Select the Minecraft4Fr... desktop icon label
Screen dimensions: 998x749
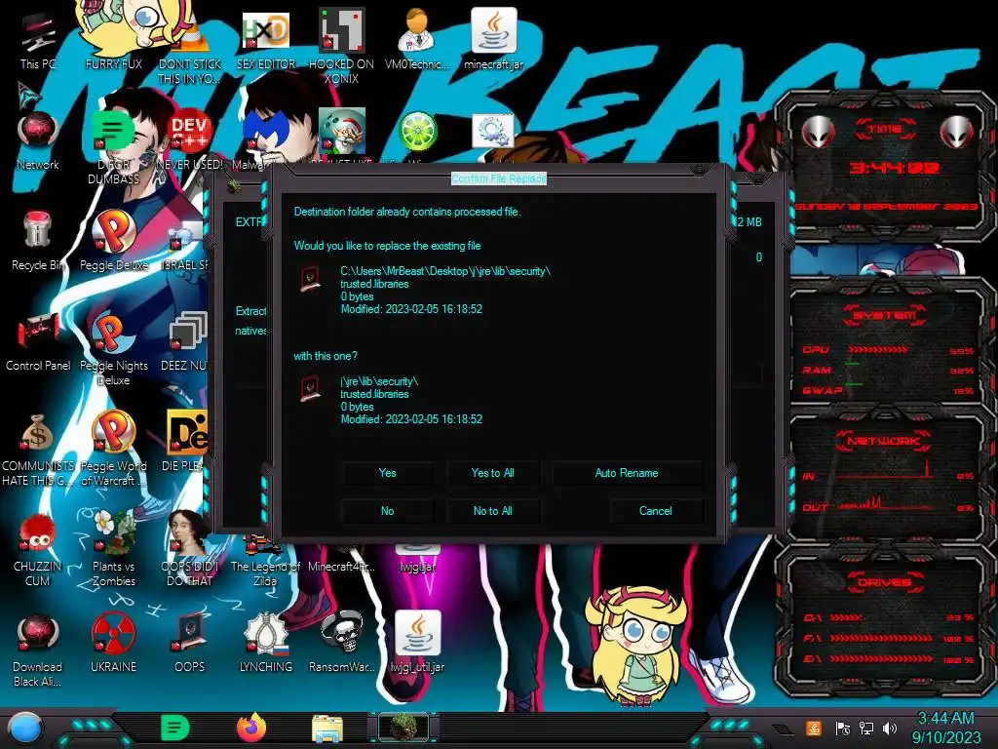342,567
